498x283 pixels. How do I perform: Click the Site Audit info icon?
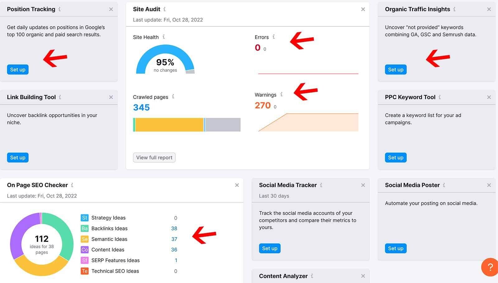[164, 9]
